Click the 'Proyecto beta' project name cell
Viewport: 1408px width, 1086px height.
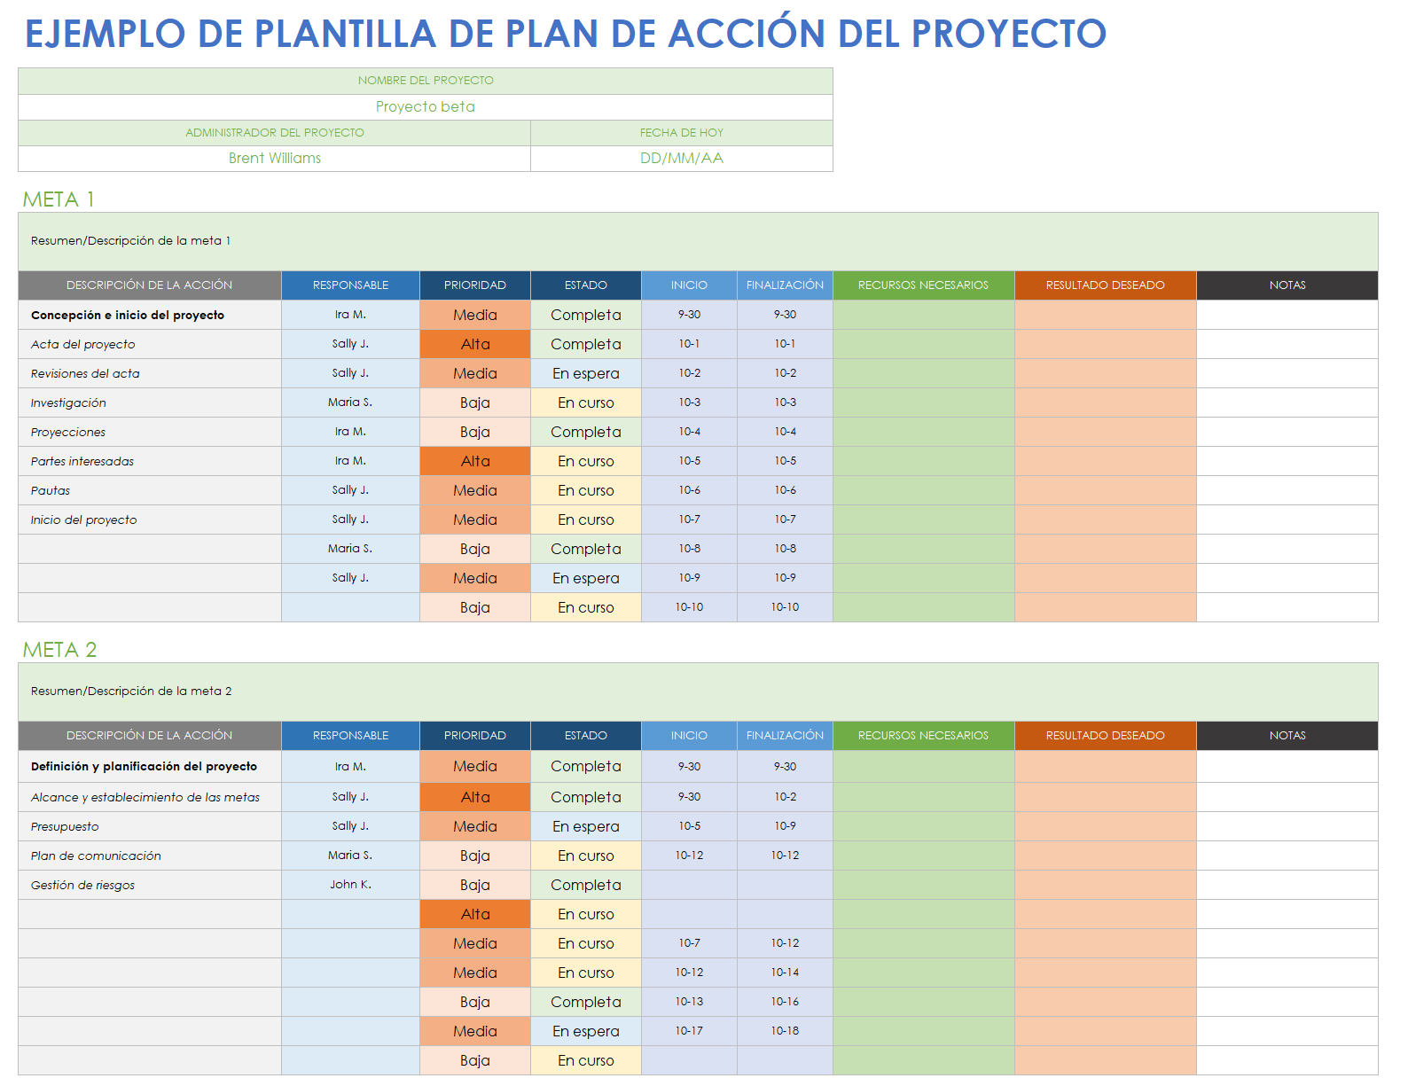tap(426, 106)
